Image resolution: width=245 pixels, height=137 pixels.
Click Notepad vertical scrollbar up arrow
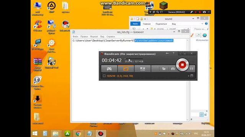(x=187, y=40)
